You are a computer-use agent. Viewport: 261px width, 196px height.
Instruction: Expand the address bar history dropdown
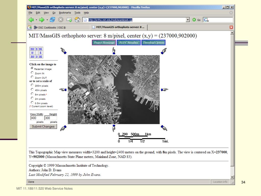(188, 20)
